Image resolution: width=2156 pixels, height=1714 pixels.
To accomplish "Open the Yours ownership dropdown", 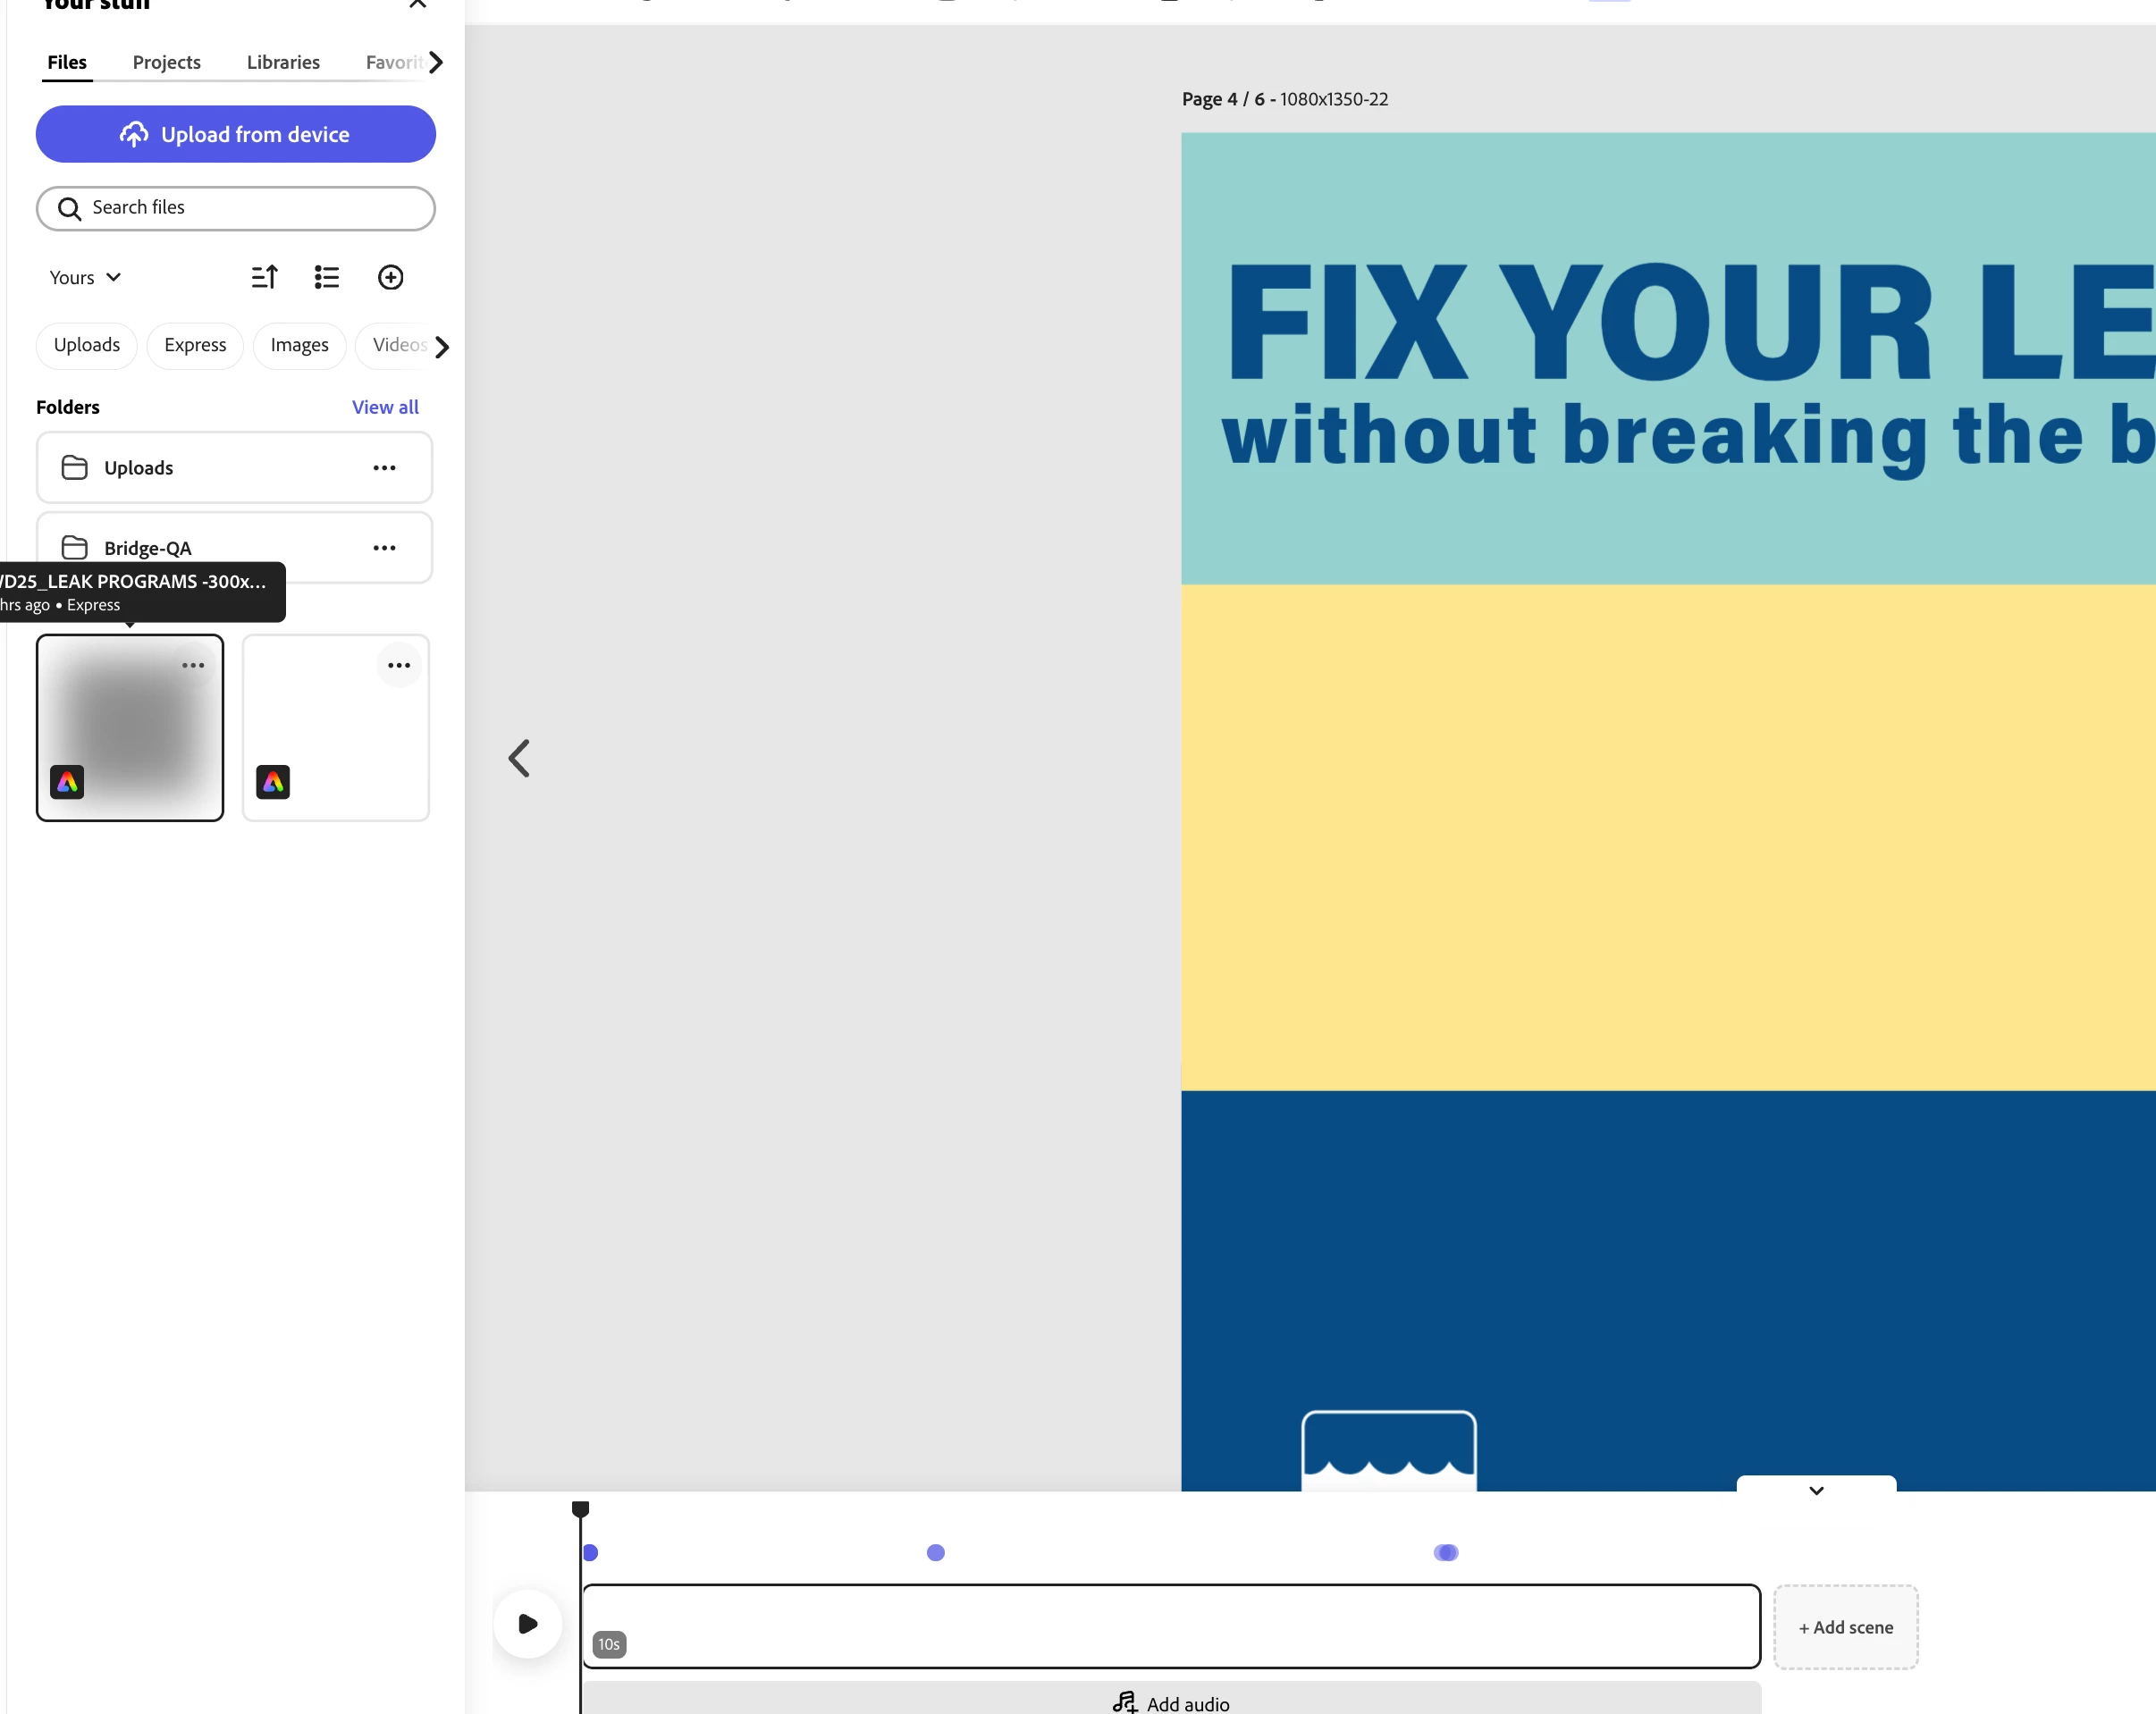I will point(85,277).
